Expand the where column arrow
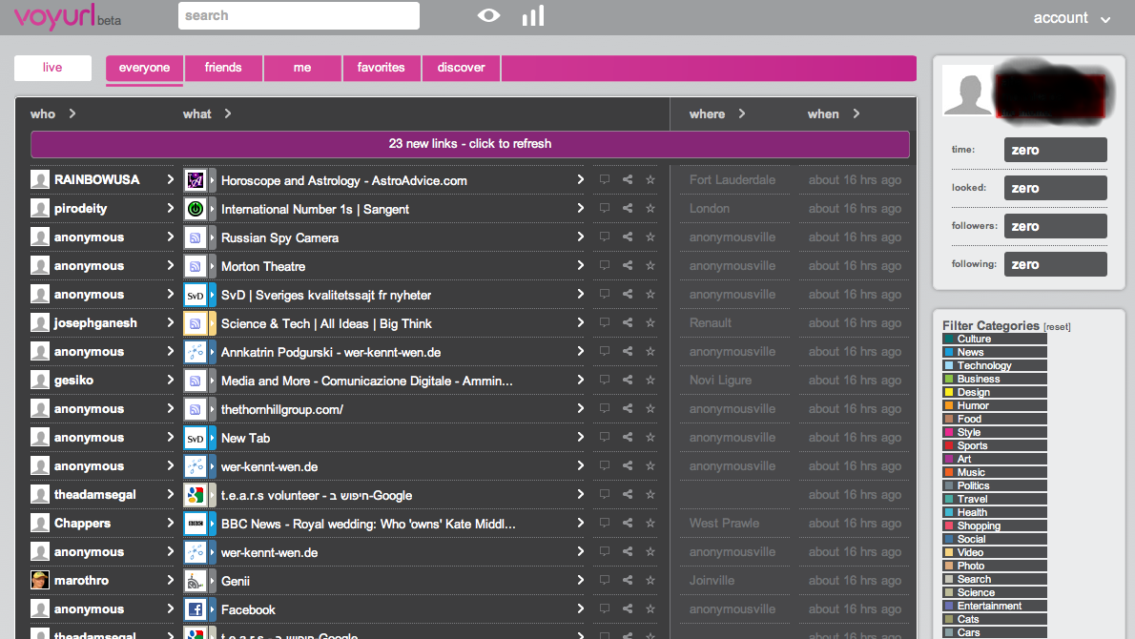The image size is (1135, 639). (x=742, y=113)
